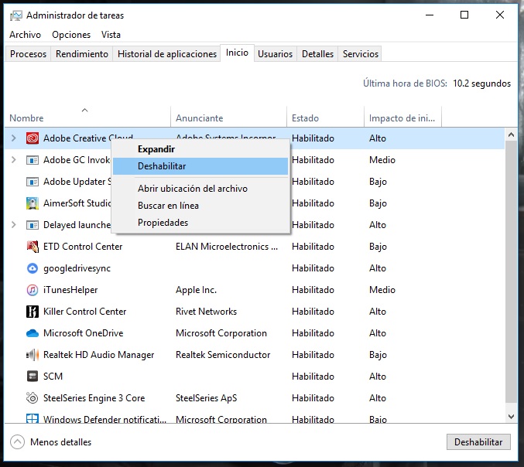Screen dimensions: 524x467
Task: Click the Realtek HD Audio speaker icon
Action: tap(33, 355)
